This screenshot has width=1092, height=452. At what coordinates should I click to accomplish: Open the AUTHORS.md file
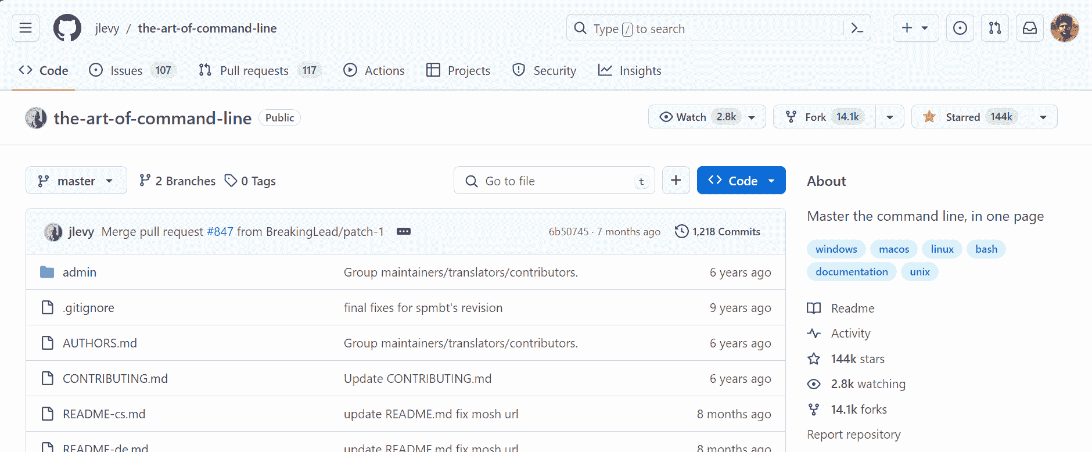coord(100,343)
